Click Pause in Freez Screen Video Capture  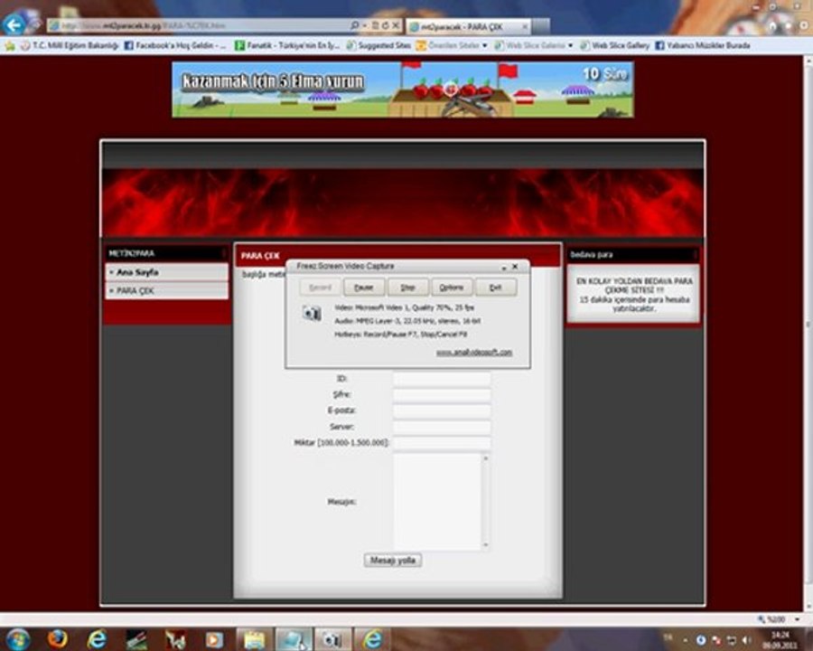(364, 288)
